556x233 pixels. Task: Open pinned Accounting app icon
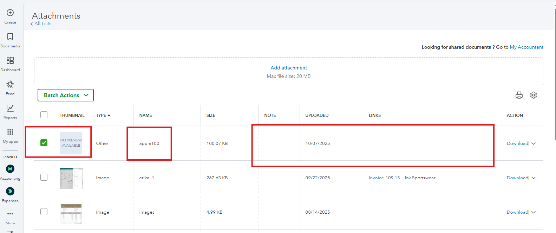10,169
